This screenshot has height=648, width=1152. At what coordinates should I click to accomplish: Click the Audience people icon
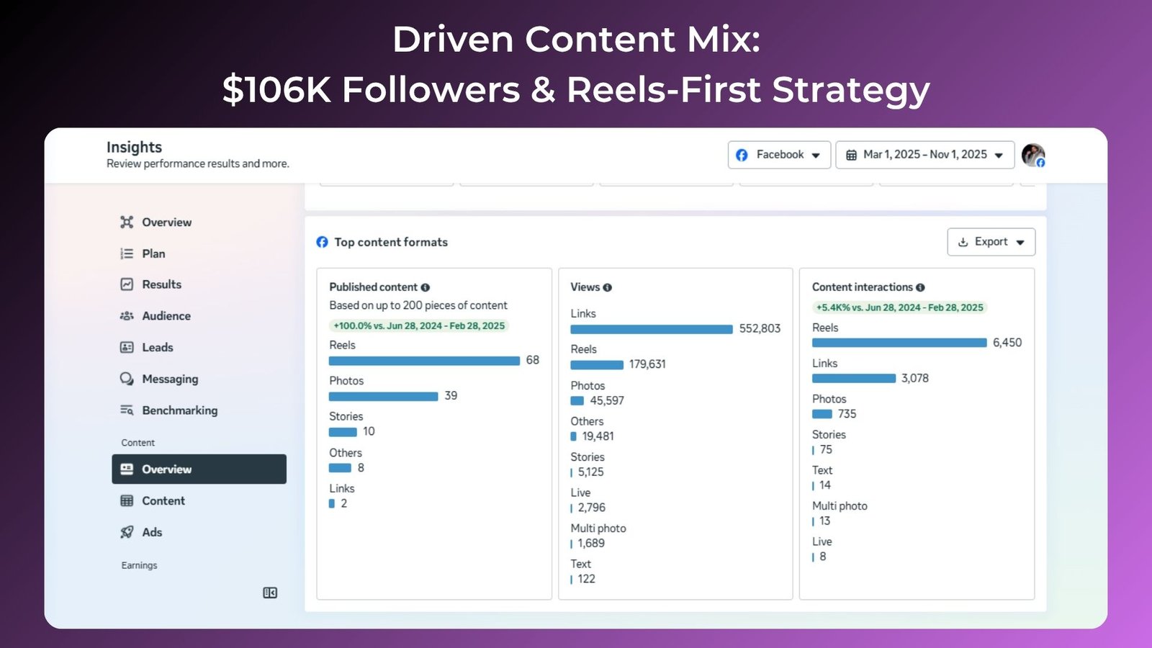click(x=127, y=316)
